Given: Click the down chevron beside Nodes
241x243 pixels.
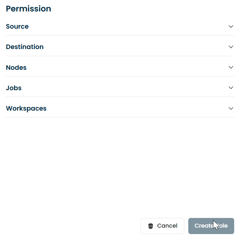Looking at the screenshot, I should pyautogui.click(x=231, y=67).
